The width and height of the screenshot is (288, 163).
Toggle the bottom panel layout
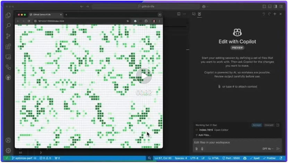[x=270, y=7]
